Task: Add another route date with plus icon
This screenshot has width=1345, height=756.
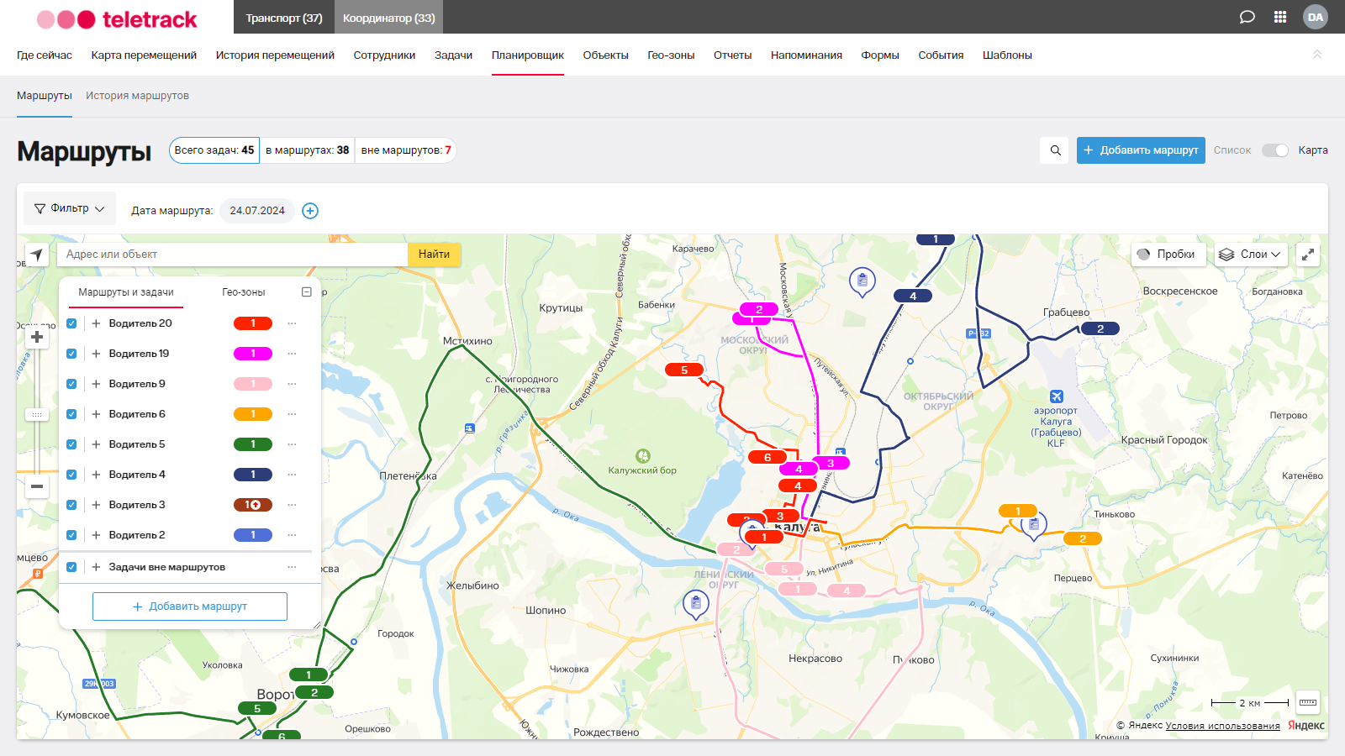Action: click(x=310, y=211)
